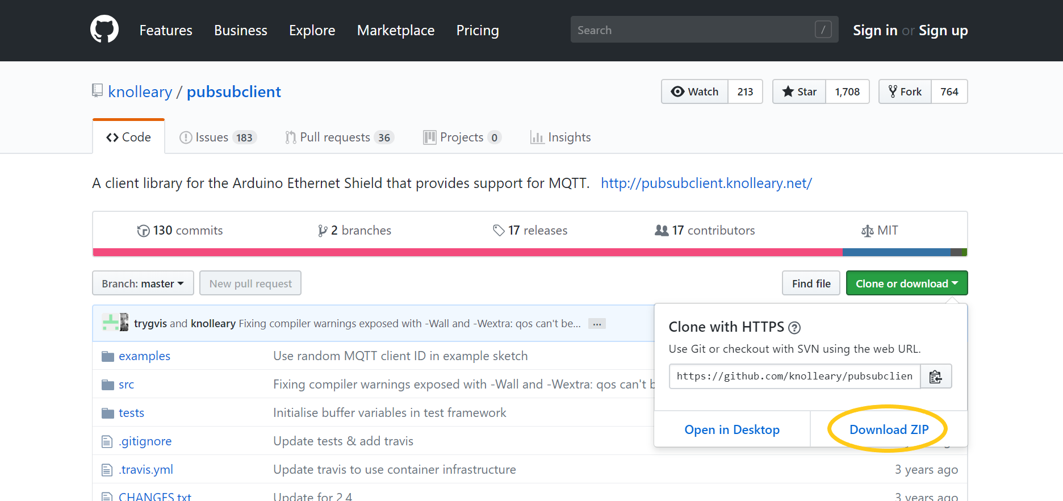Image resolution: width=1063 pixels, height=501 pixels.
Task: Click the Fork button
Action: [905, 91]
